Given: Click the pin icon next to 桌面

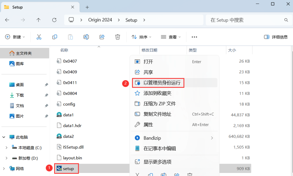Looking at the screenshot, I should point(46,85).
